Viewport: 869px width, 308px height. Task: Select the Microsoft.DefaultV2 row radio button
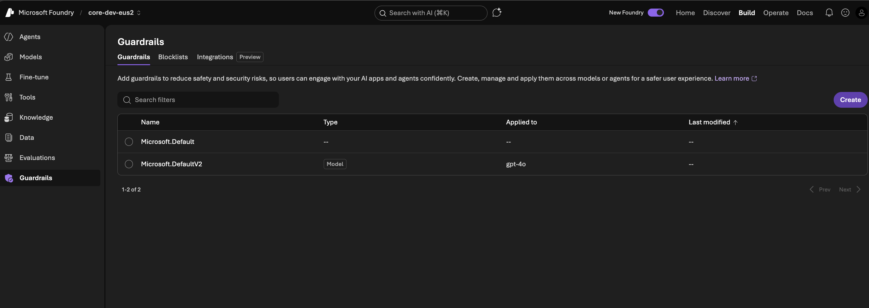(129, 164)
